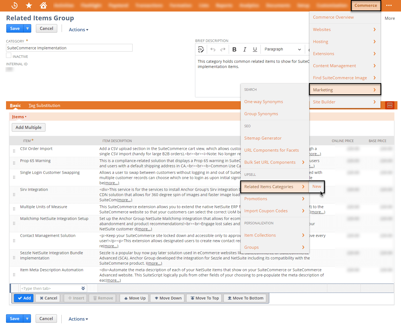Open the item selector dropdown arrow
This screenshot has width=401, height=328.
83,288
